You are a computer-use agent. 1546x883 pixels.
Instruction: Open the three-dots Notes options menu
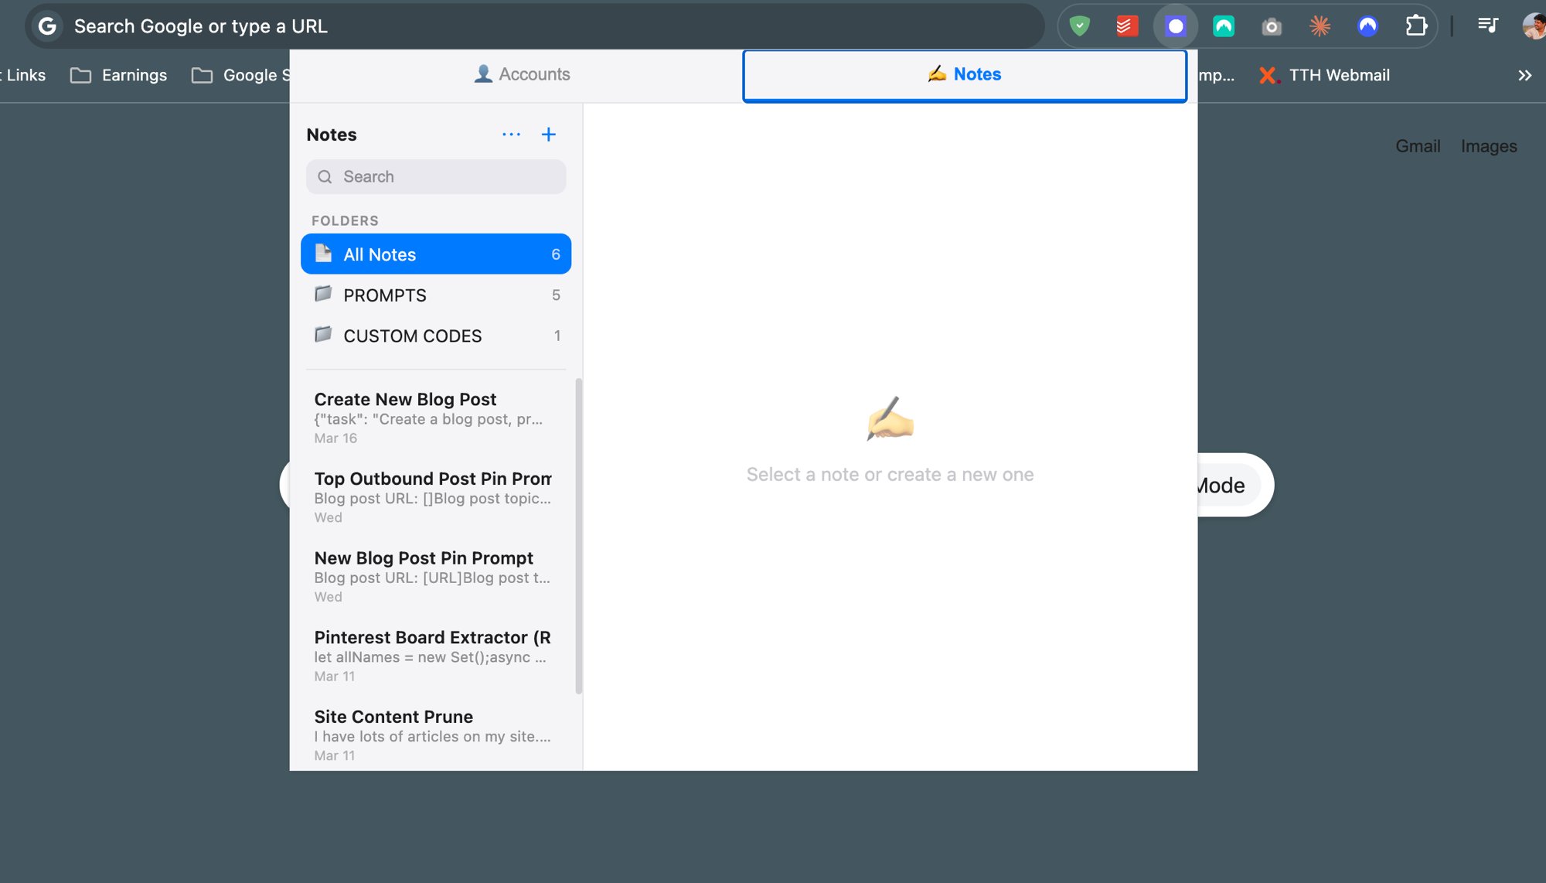point(511,135)
